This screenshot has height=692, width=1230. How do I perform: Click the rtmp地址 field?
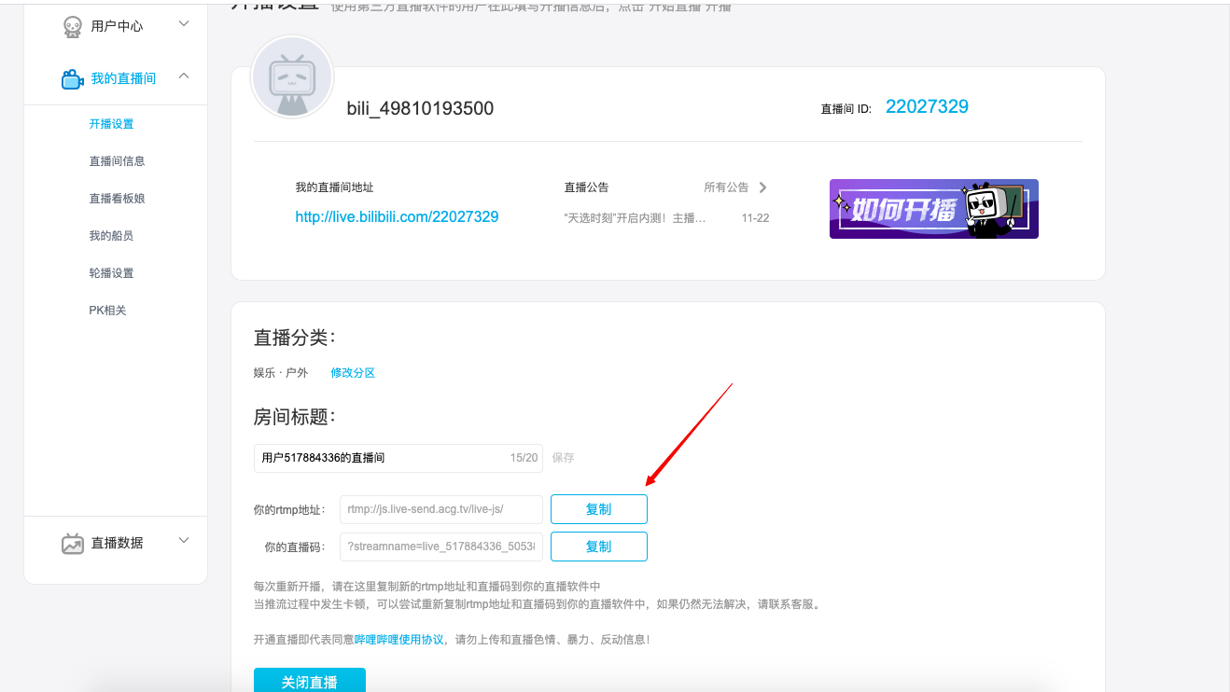coord(441,509)
